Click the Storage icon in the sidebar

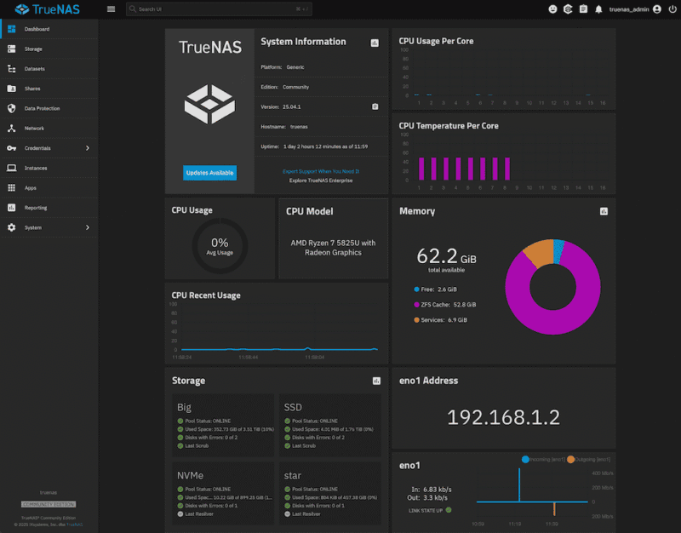coord(12,49)
